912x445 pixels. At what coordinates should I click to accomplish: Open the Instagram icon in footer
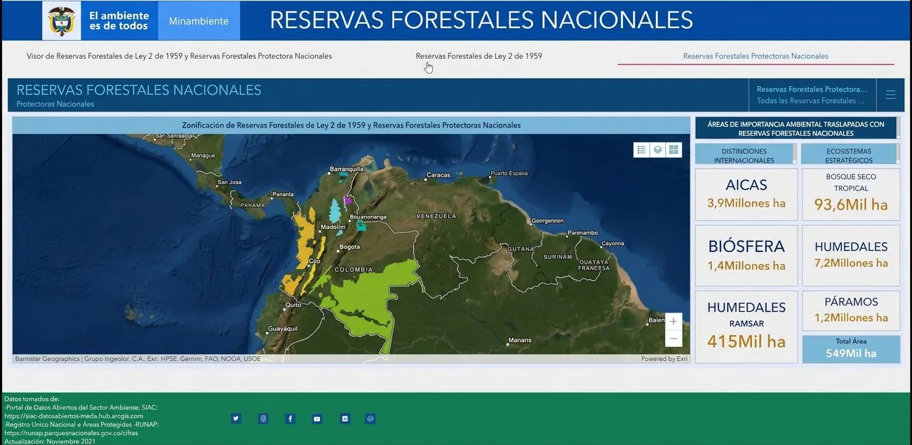(x=263, y=418)
